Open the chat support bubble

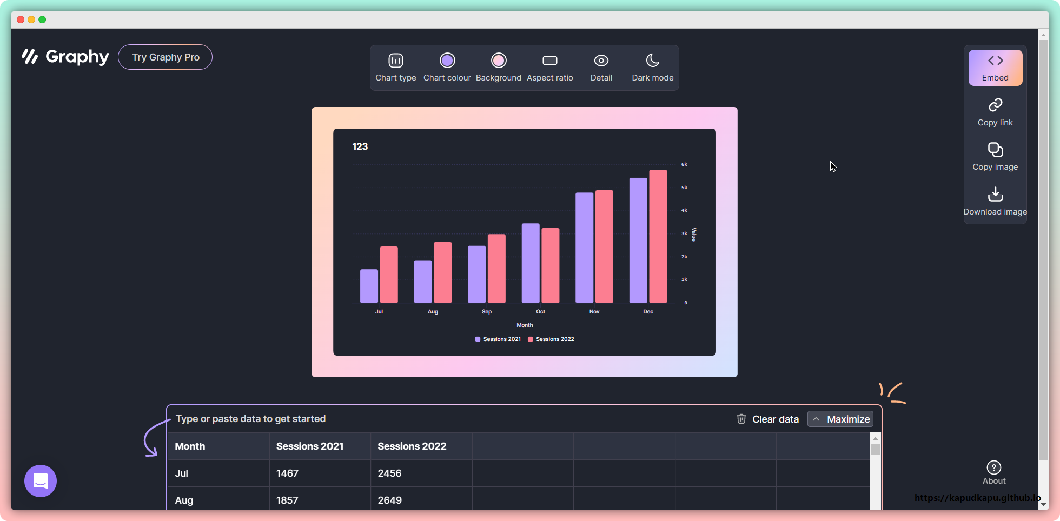41,480
